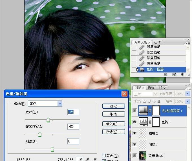Open the History panel options menu
The height and width of the screenshot is (161, 192).
188,44
